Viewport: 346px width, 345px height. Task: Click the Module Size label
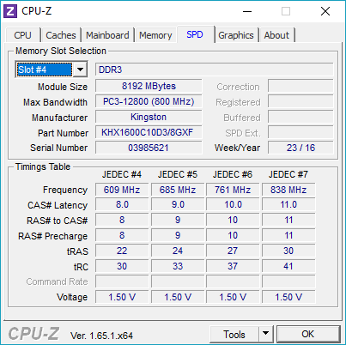pos(63,87)
